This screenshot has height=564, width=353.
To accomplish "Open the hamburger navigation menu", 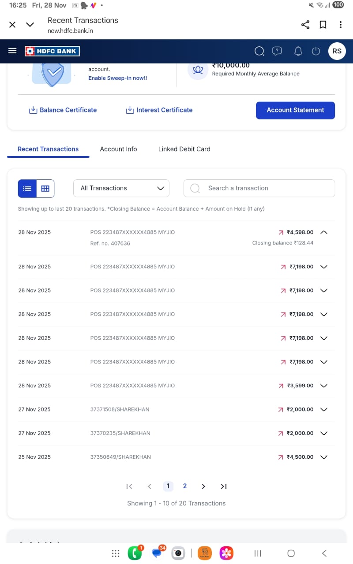I will click(12, 51).
